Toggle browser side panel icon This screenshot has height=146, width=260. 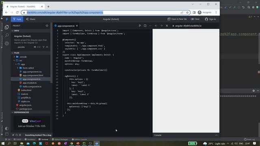194,13
